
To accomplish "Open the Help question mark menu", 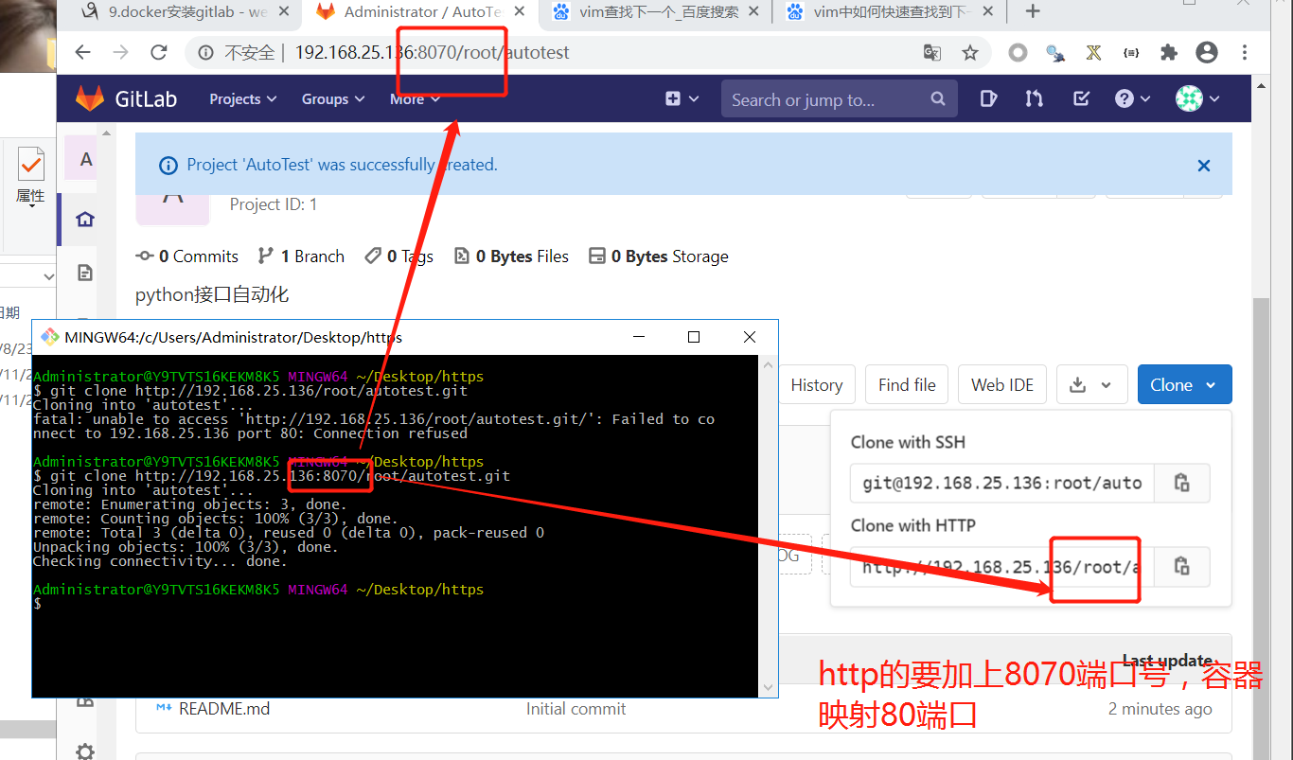I will pyautogui.click(x=1132, y=98).
